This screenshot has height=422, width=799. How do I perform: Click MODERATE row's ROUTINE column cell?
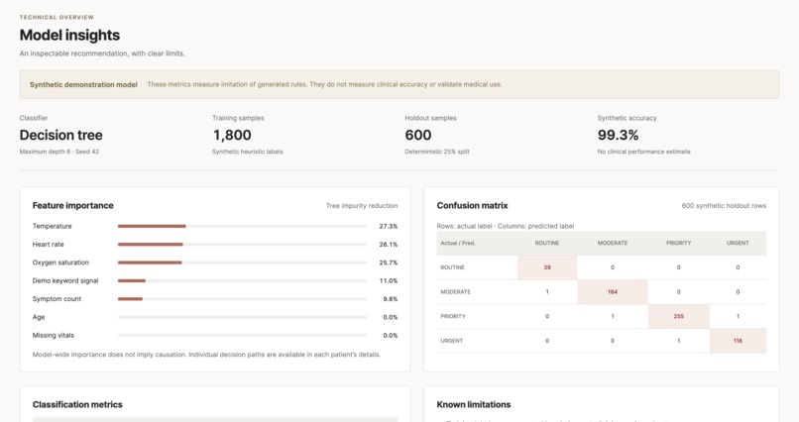pyautogui.click(x=547, y=292)
